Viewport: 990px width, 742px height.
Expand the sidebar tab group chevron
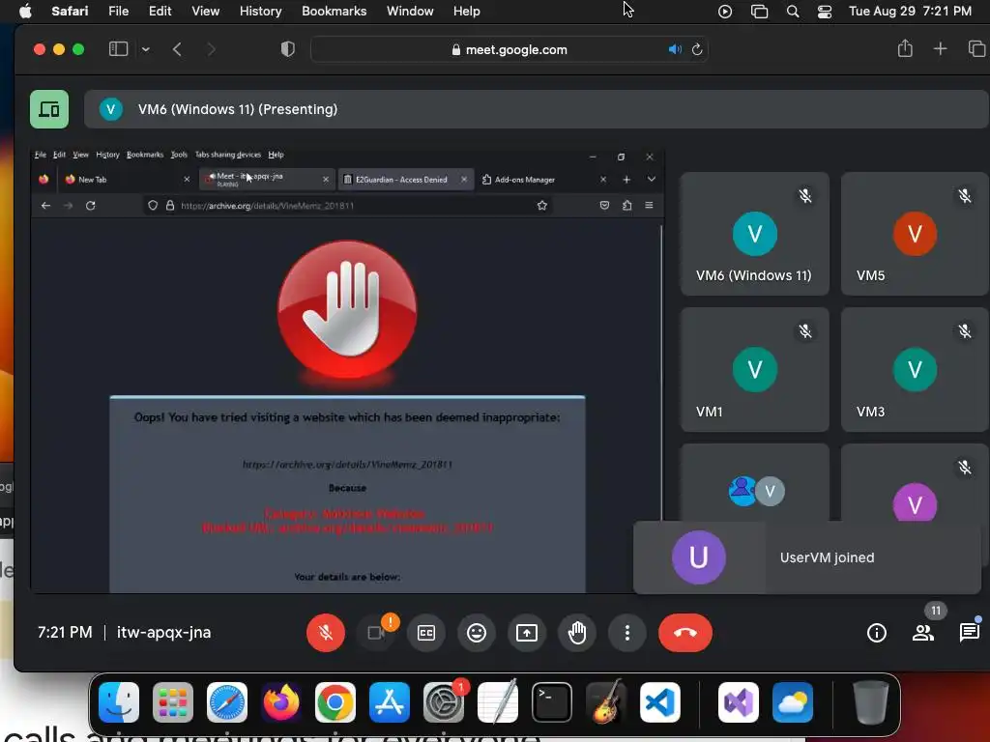pos(146,49)
